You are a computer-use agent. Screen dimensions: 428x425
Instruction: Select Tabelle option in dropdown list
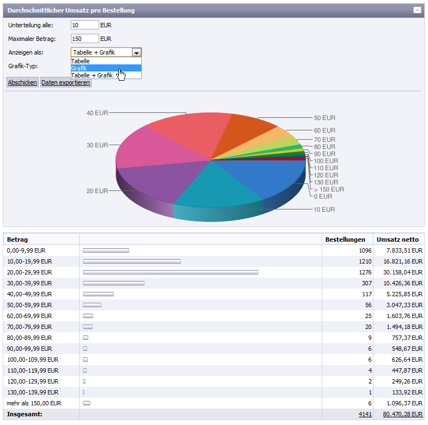click(x=106, y=61)
